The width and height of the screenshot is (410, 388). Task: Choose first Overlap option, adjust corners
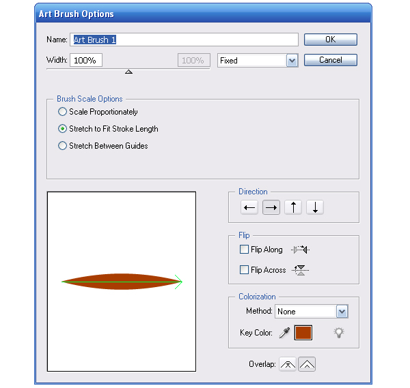[x=288, y=364]
